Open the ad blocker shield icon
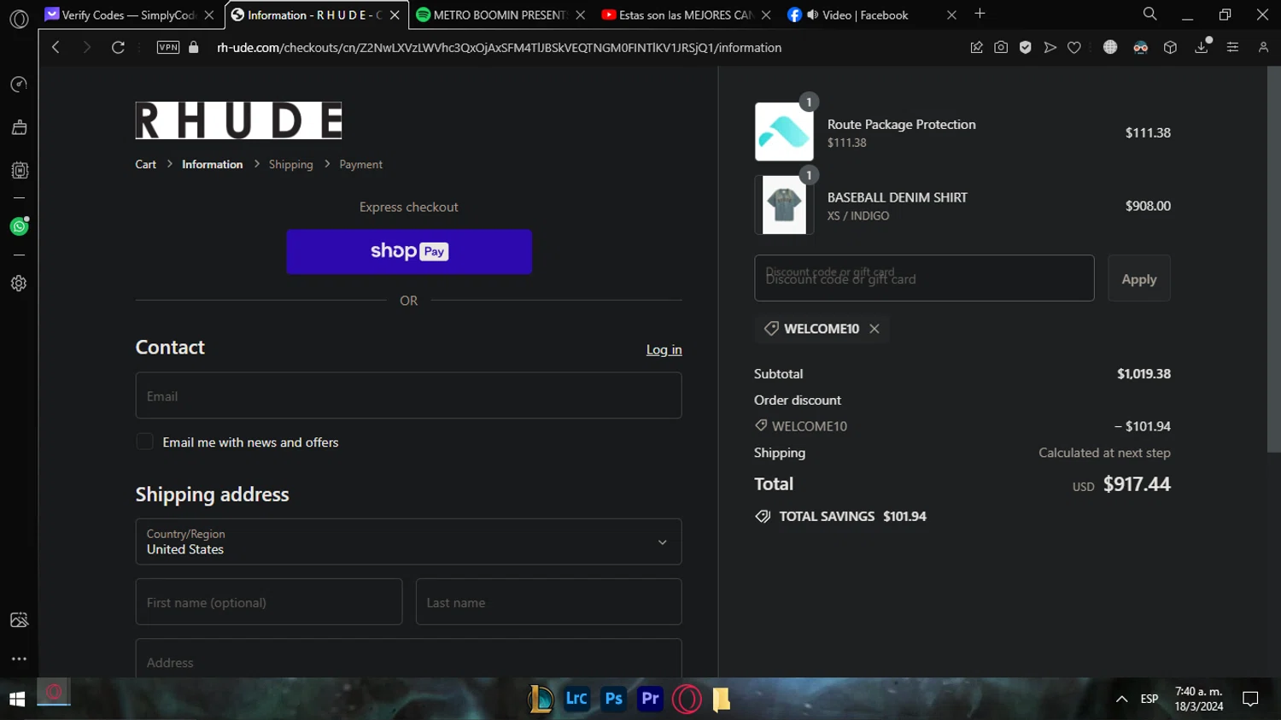This screenshot has width=1281, height=720. tap(1026, 48)
